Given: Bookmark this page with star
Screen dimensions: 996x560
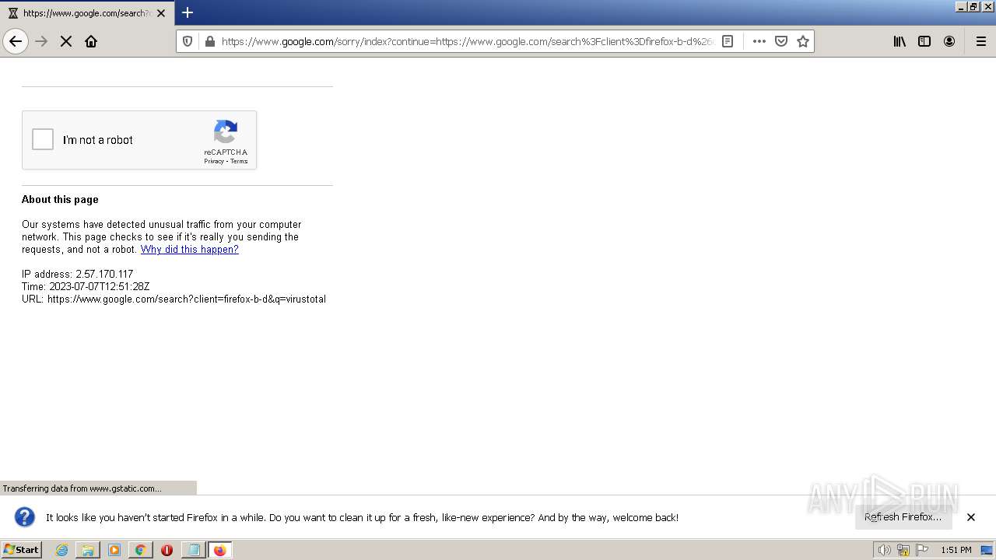Looking at the screenshot, I should coord(803,41).
